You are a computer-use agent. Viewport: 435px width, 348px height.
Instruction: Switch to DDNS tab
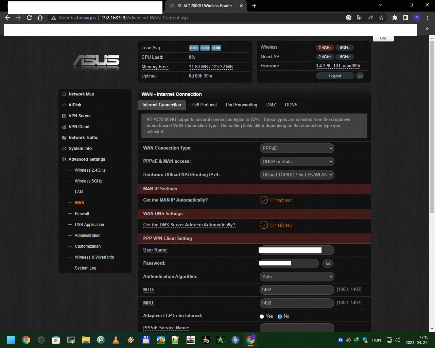click(291, 105)
